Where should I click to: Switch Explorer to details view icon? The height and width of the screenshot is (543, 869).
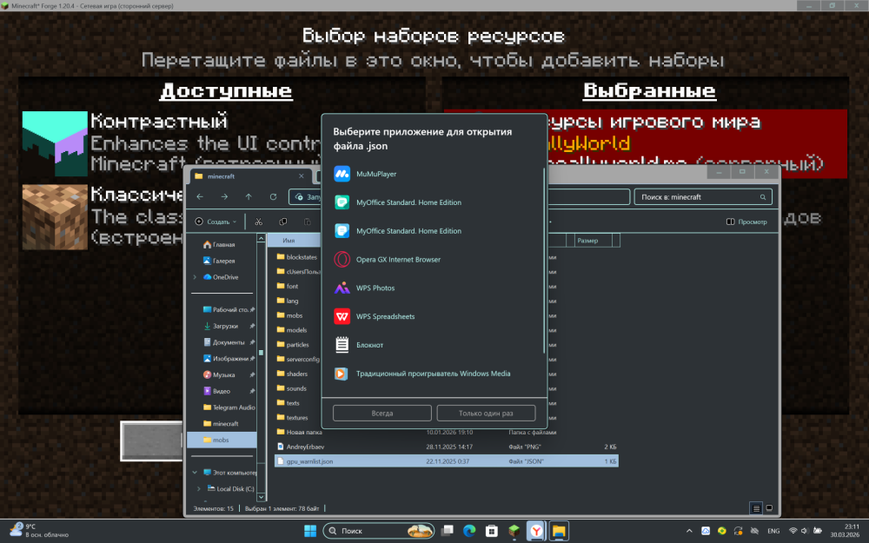coord(756,508)
